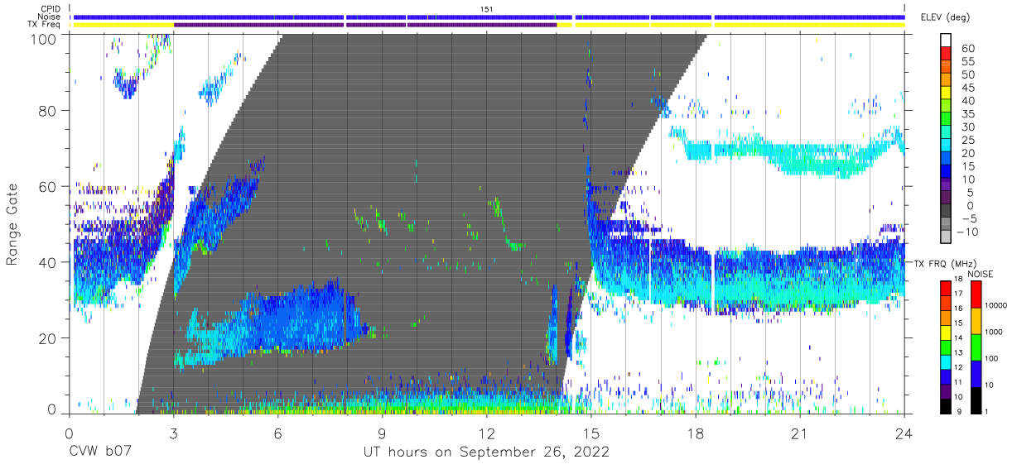The width and height of the screenshot is (1017, 469).
Task: Pick the red segment of TX FRQ bar
Action: click(x=945, y=289)
